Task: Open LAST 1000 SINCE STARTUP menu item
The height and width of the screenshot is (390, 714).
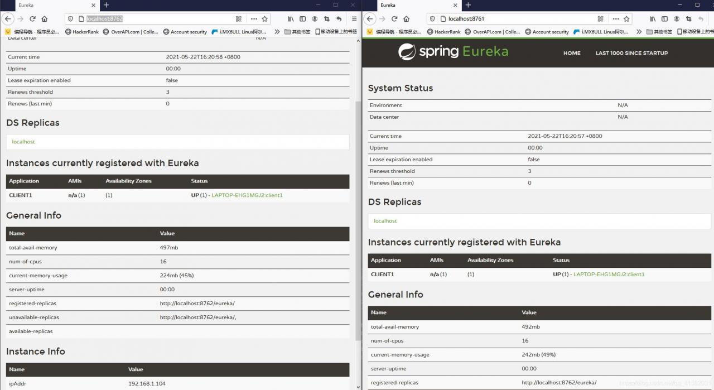Action: 631,53
